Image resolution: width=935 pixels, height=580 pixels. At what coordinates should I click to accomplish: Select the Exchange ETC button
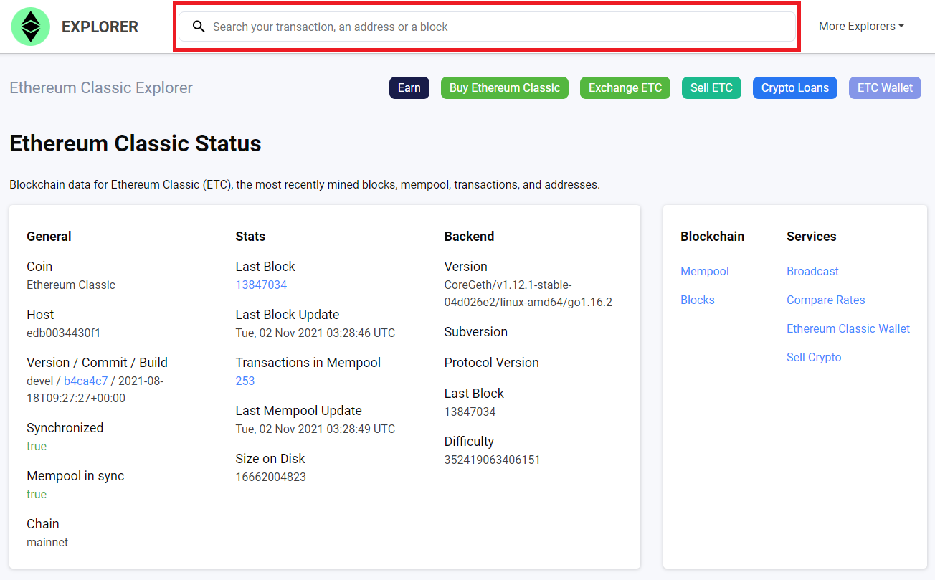(625, 88)
